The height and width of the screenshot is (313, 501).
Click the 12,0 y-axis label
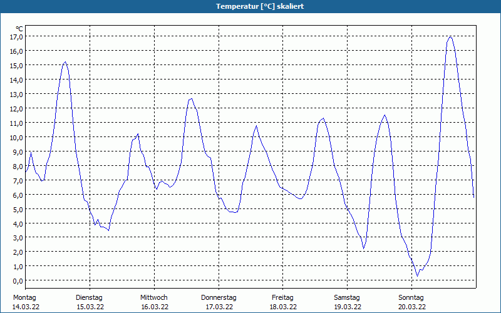coord(16,108)
